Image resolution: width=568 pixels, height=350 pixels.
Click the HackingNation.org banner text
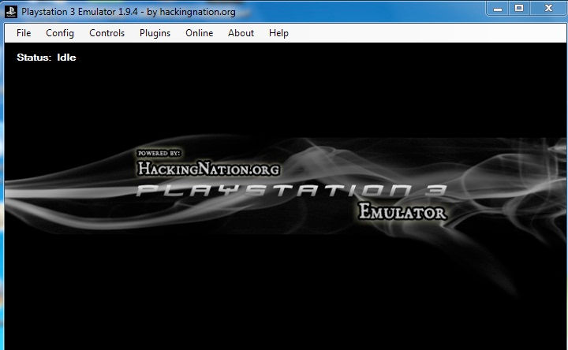click(x=208, y=169)
